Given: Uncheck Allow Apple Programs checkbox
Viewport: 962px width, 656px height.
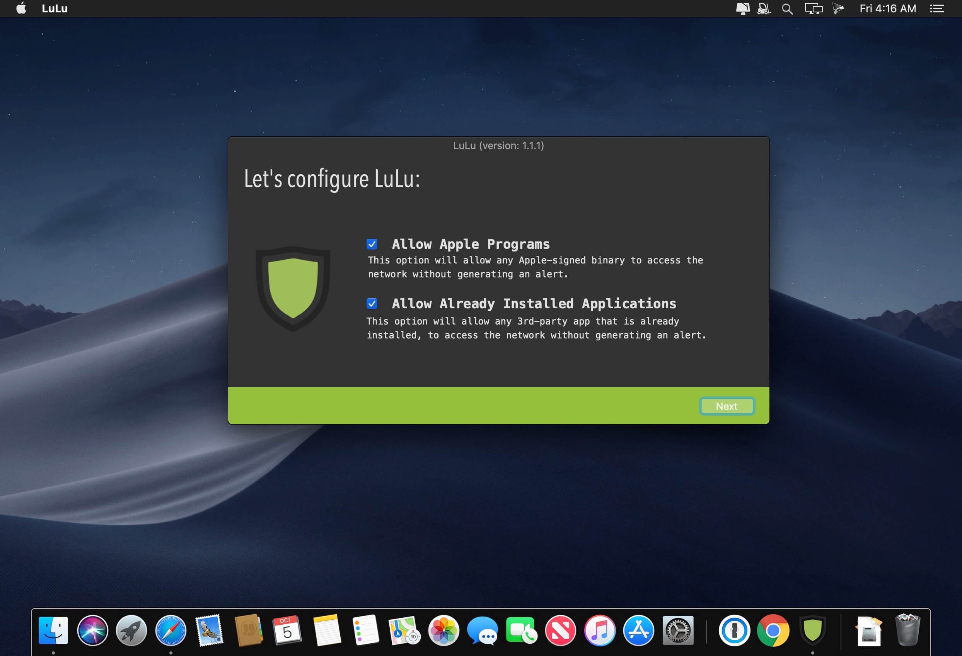Looking at the screenshot, I should tap(372, 244).
